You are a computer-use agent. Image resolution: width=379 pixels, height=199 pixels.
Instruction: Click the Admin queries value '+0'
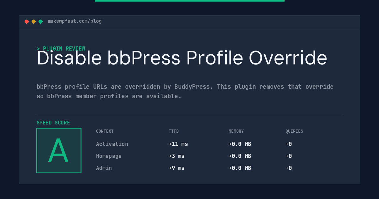point(289,168)
